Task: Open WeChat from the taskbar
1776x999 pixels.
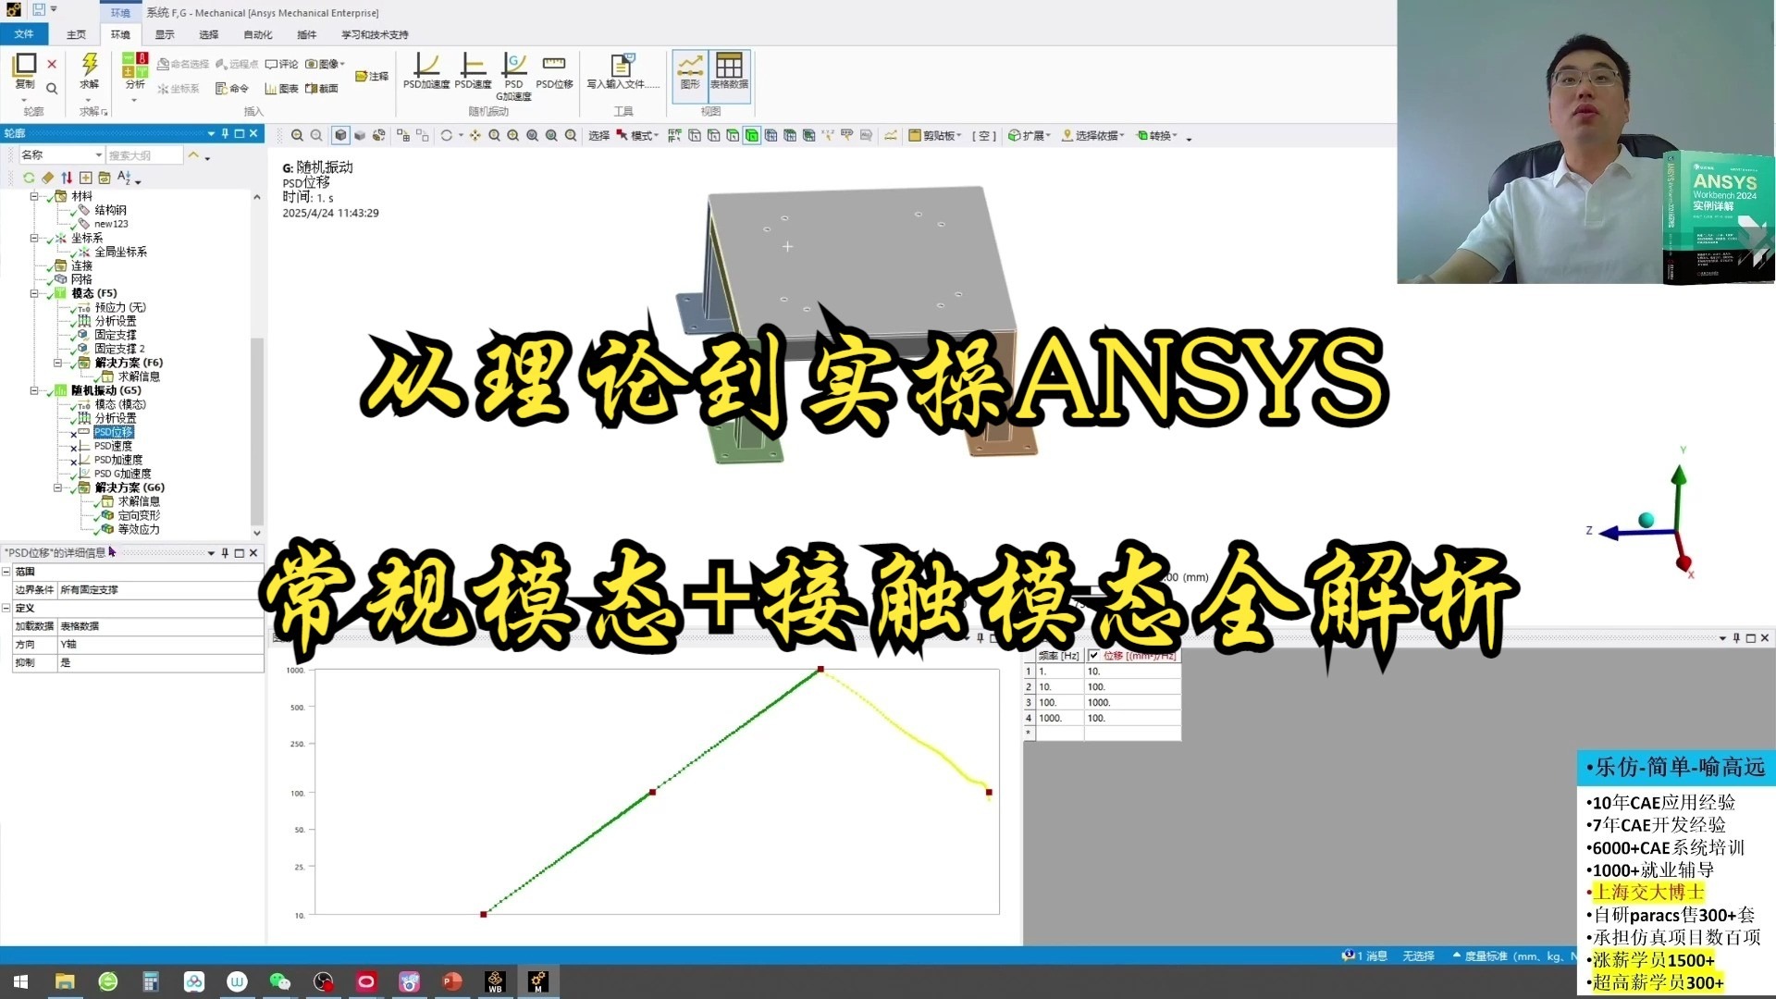Action: point(279,981)
